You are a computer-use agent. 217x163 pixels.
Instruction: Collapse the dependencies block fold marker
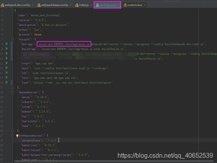coord(13,92)
